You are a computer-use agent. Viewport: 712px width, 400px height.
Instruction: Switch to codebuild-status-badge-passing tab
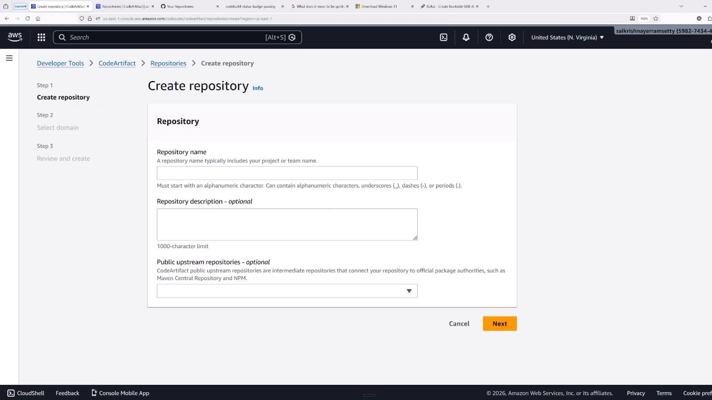point(255,6)
